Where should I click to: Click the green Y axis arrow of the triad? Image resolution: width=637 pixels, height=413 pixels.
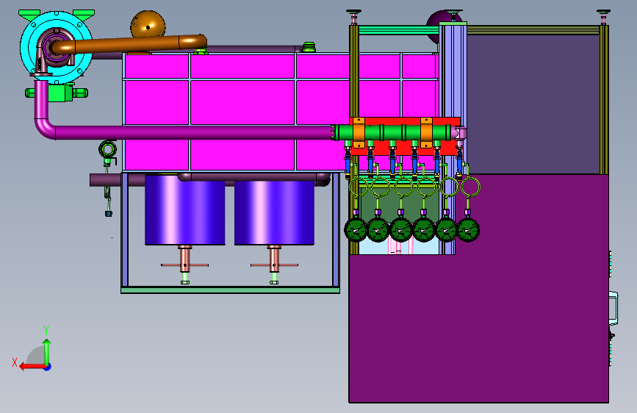(47, 351)
